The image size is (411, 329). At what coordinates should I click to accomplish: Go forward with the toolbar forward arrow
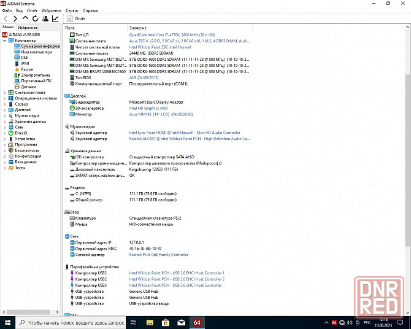point(15,18)
